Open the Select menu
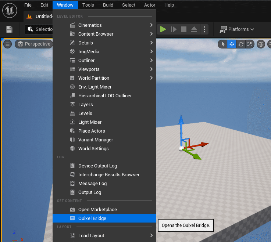271x242 pixels. click(x=129, y=5)
